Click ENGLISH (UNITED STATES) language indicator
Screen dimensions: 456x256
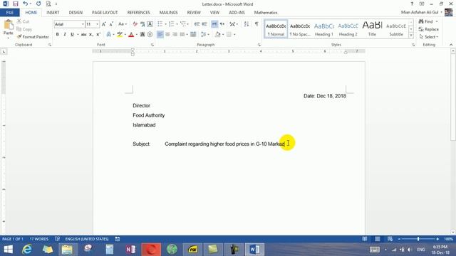tap(87, 239)
